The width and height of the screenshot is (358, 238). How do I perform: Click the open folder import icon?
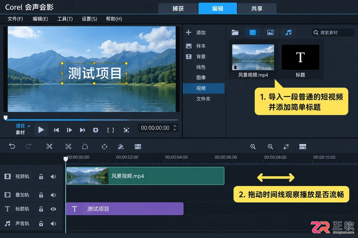point(235,33)
